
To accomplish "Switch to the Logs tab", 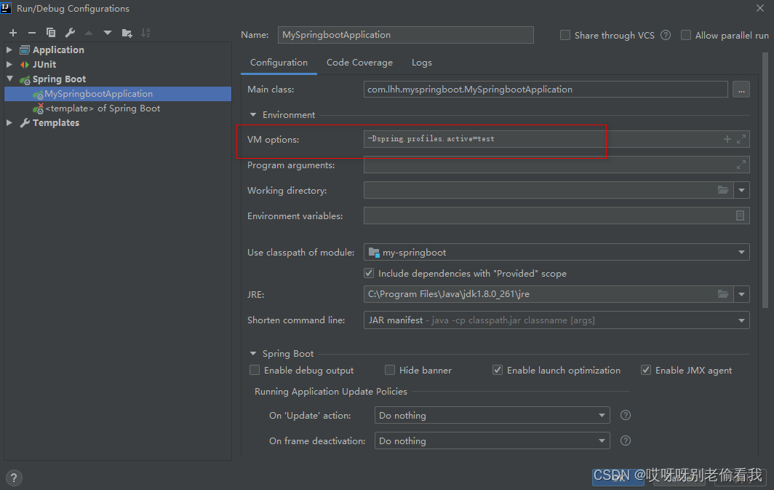I will 422,63.
